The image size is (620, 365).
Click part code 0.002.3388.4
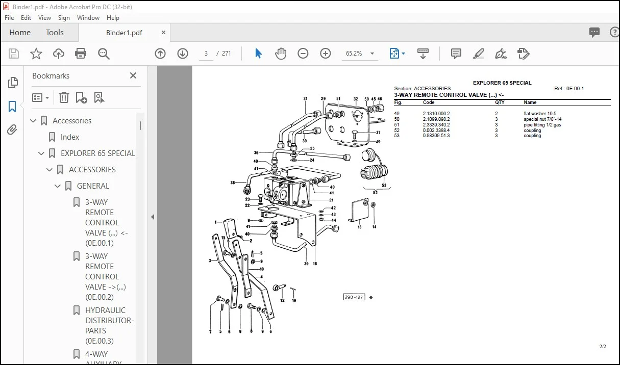tap(436, 131)
